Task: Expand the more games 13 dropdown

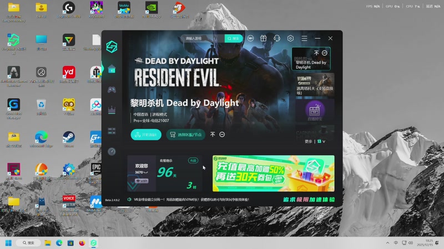Action: pyautogui.click(x=315, y=142)
